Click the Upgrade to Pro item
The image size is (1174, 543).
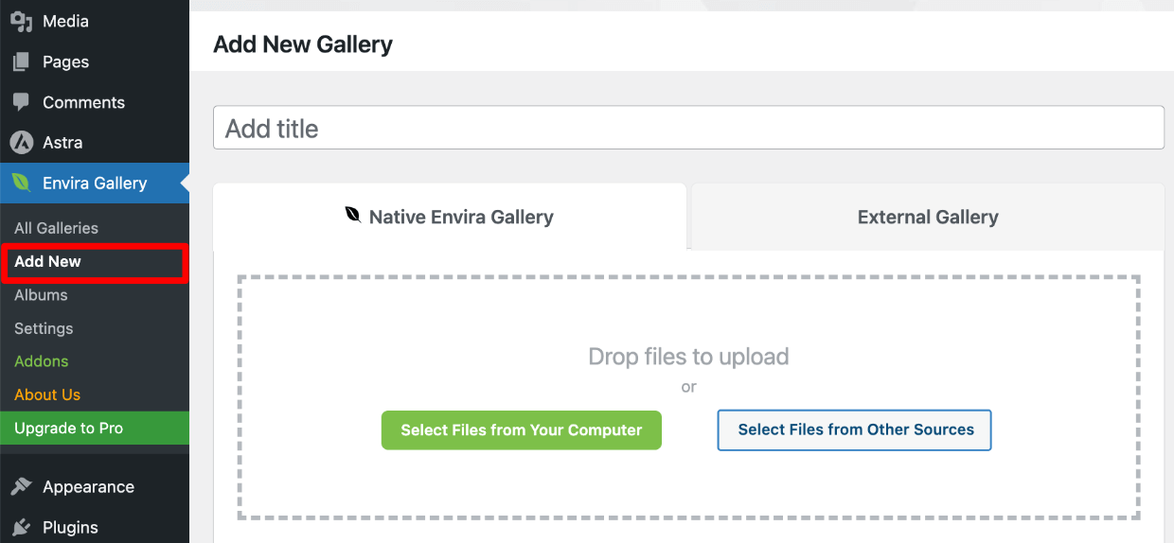click(x=95, y=428)
